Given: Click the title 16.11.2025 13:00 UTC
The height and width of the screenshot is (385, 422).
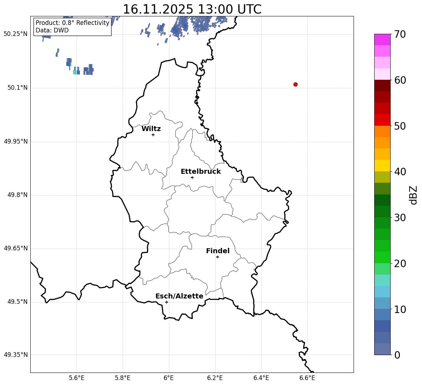Looking at the screenshot, I should tap(192, 9).
